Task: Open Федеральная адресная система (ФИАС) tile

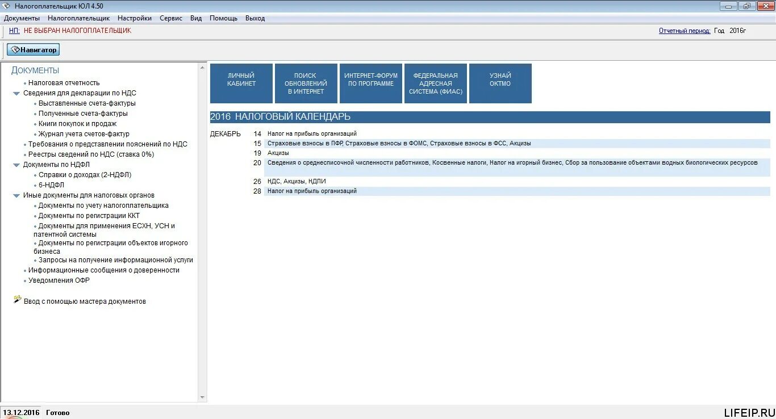Action: (x=436, y=83)
